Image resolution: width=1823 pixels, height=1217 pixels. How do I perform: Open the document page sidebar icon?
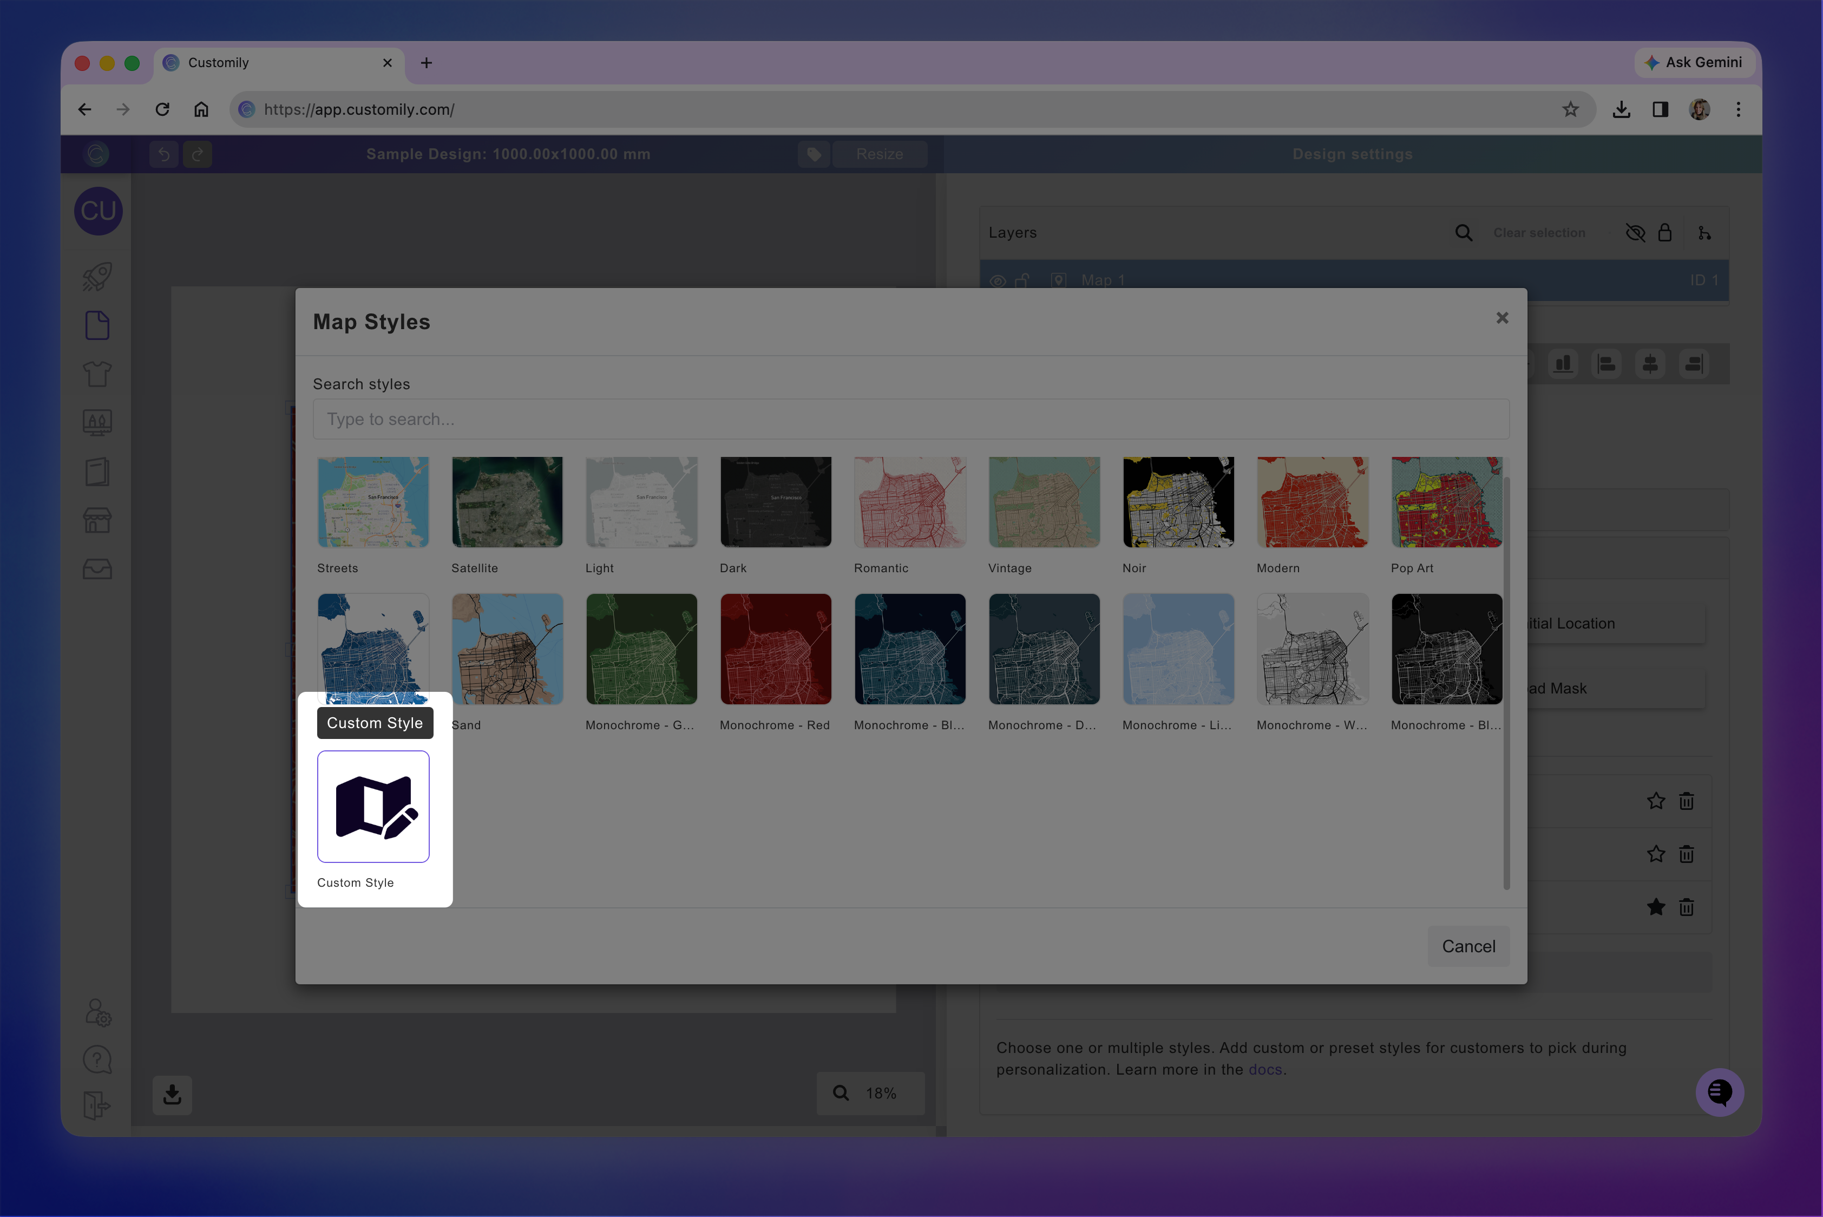coord(97,326)
